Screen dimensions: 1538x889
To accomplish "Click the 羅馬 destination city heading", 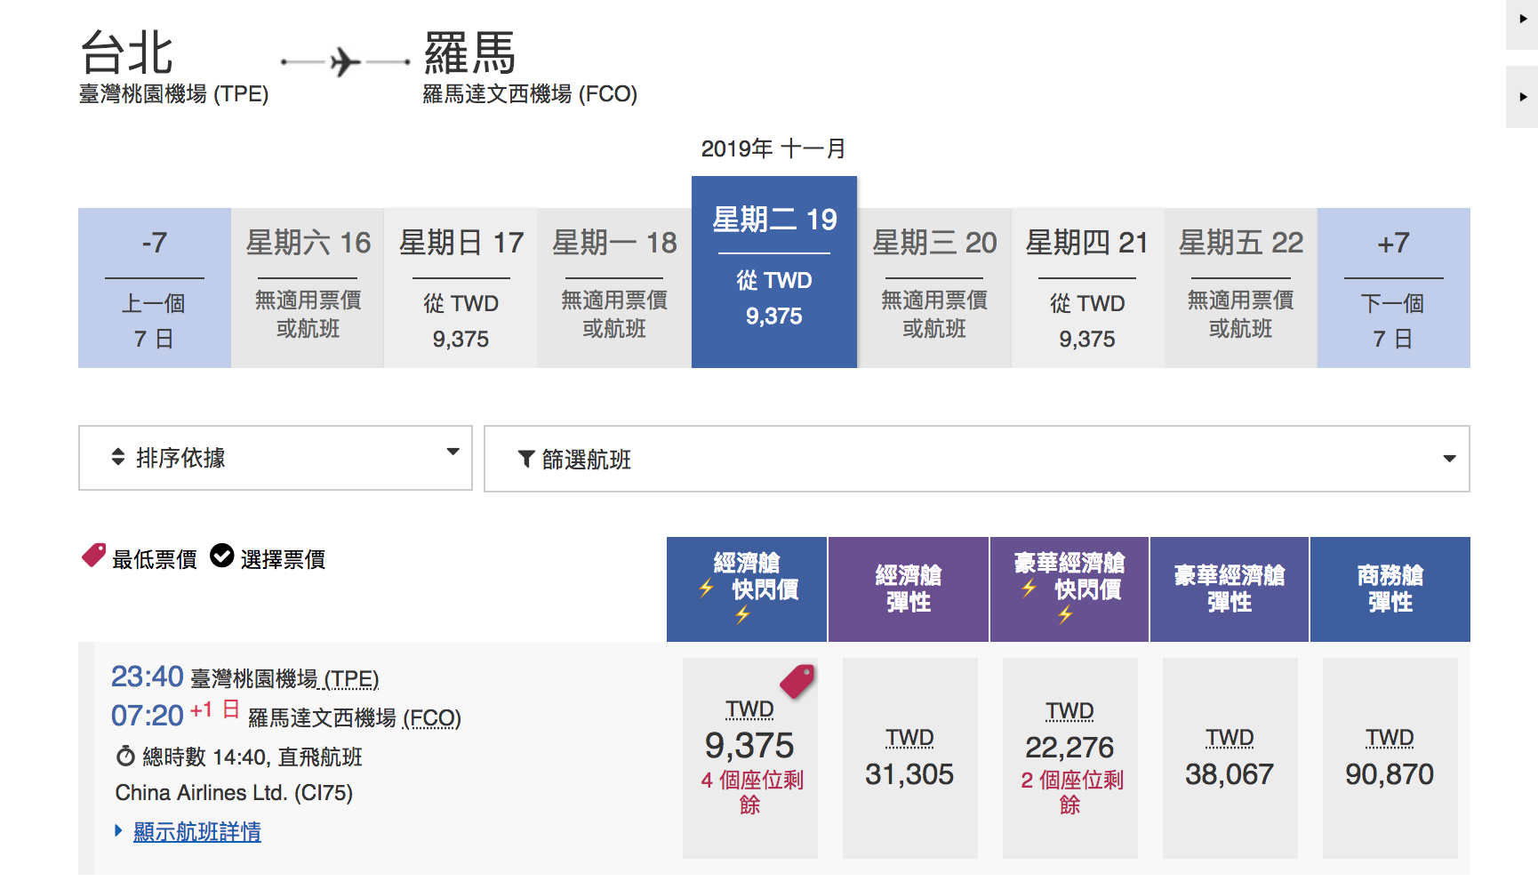I will (469, 52).
